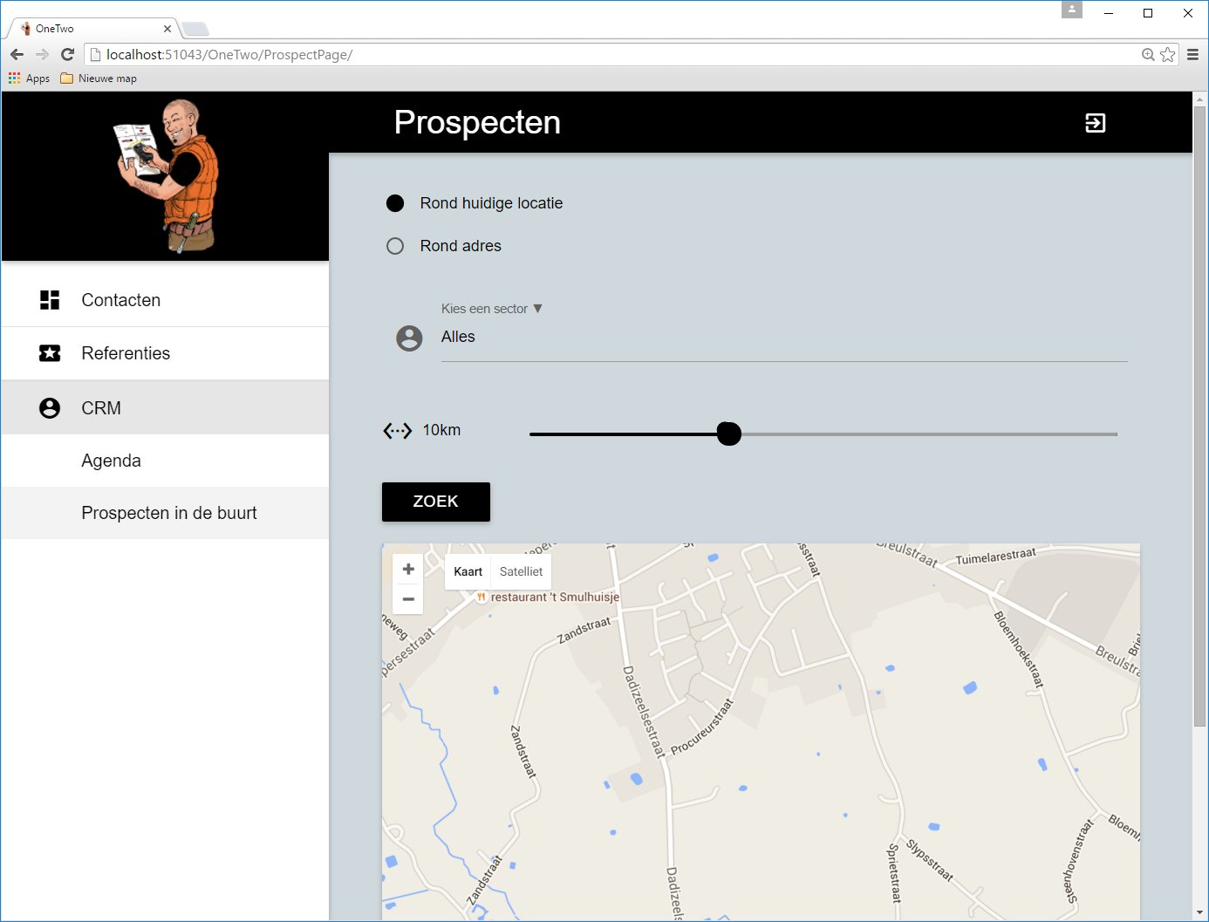Switch map to Kaart view
The image size is (1209, 922).
pyautogui.click(x=468, y=571)
